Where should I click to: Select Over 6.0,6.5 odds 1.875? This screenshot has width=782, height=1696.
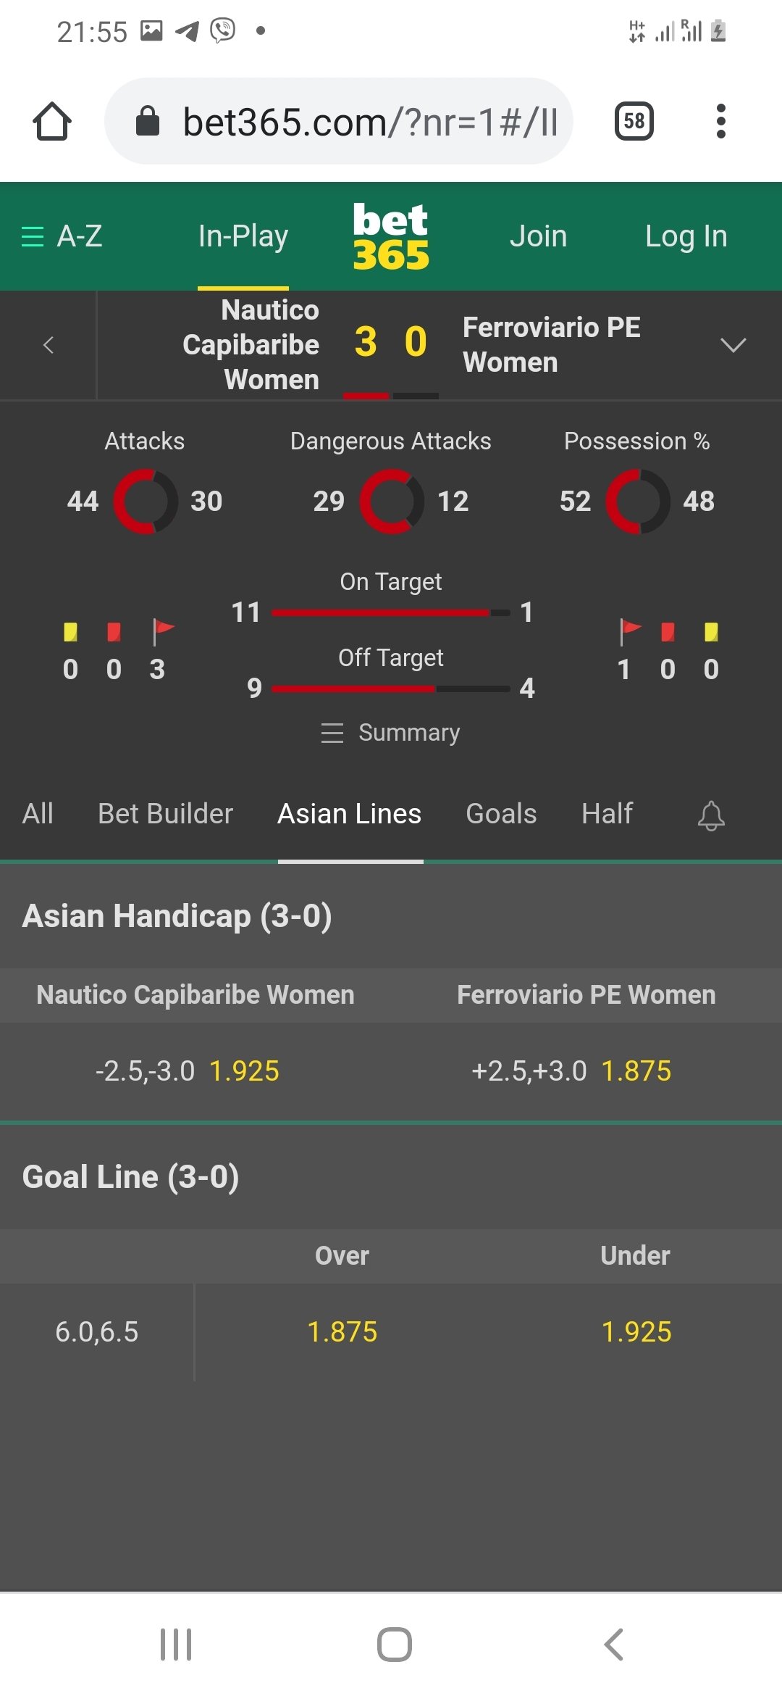342,1332
